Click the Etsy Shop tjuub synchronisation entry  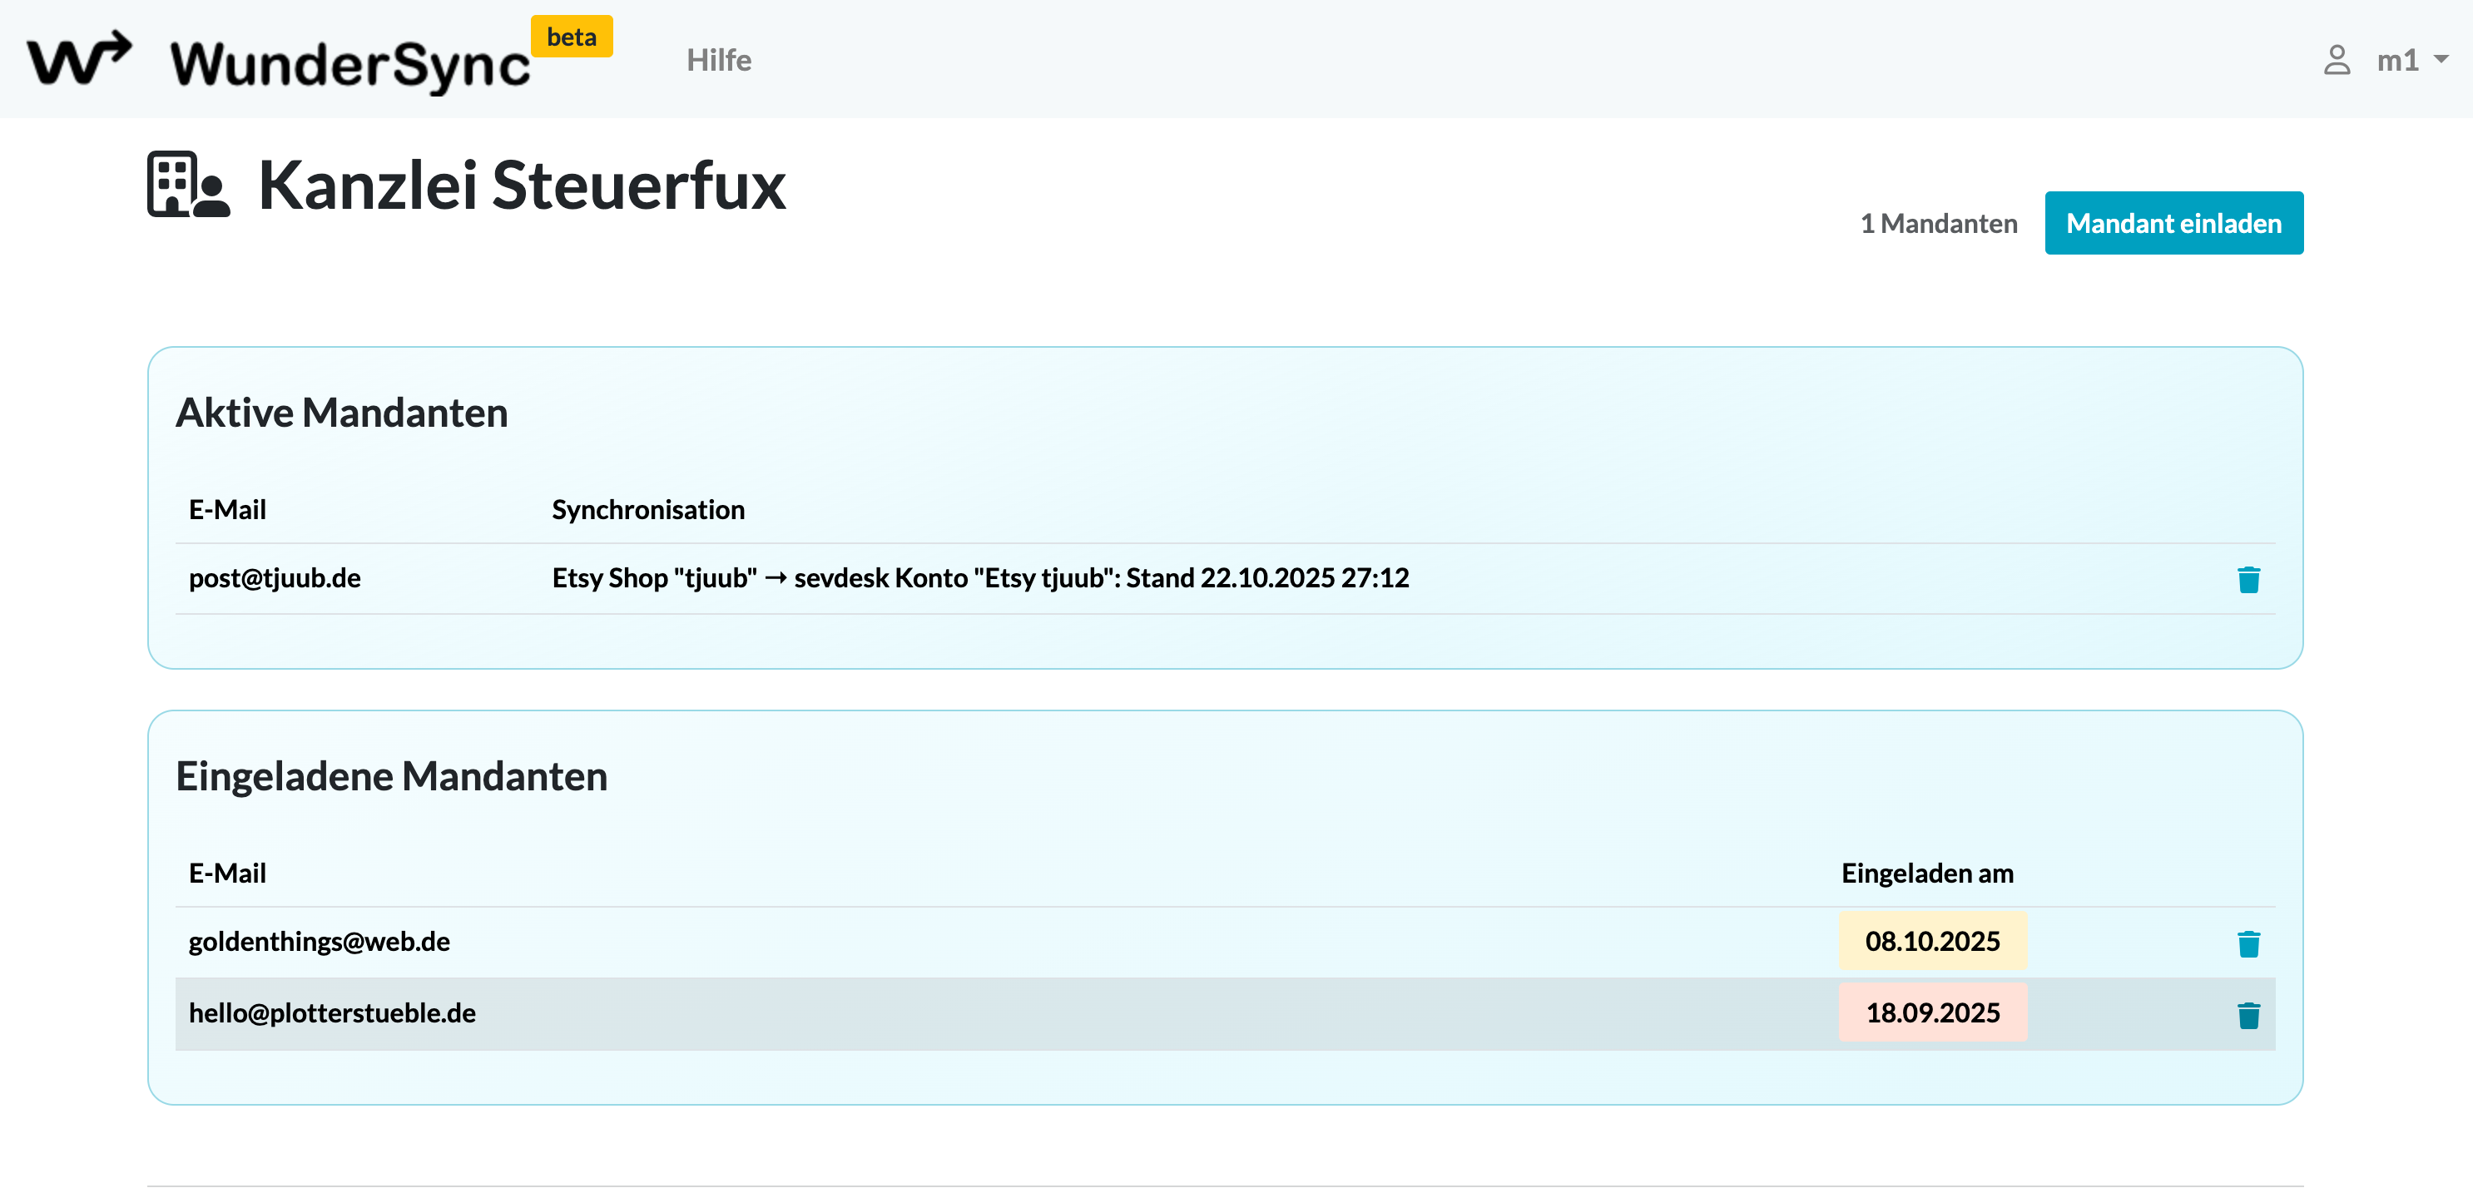tap(979, 577)
